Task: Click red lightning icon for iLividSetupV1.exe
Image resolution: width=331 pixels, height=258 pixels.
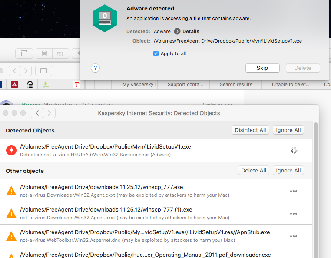Action: pyautogui.click(x=11, y=150)
